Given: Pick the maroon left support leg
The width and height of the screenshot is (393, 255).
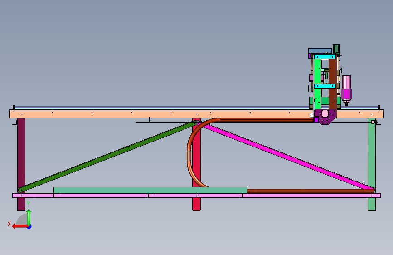Looking at the screenshot, I should pos(21,164).
